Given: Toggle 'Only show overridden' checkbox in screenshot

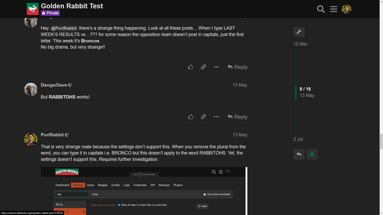Looking at the screenshot, I should (204, 194).
